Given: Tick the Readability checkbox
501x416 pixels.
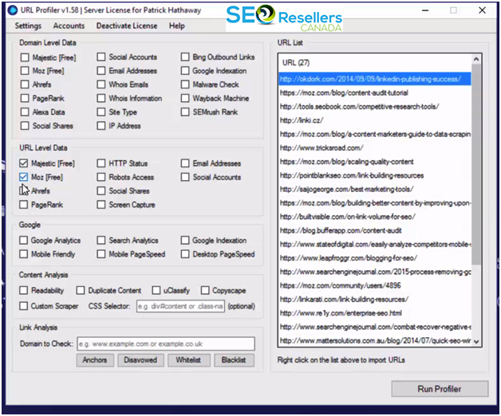Looking at the screenshot, I should 23,290.
